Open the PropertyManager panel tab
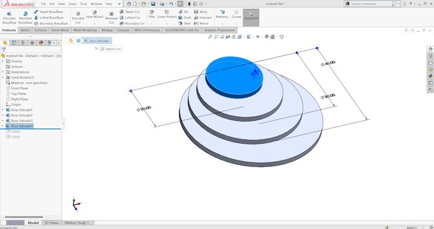This screenshot has height=229, width=434. 14,43
